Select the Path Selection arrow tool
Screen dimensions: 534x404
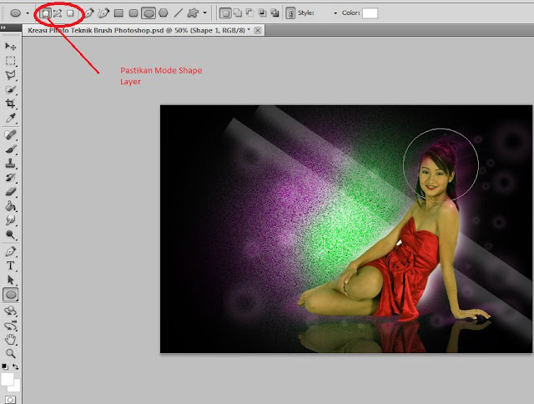(x=11, y=280)
